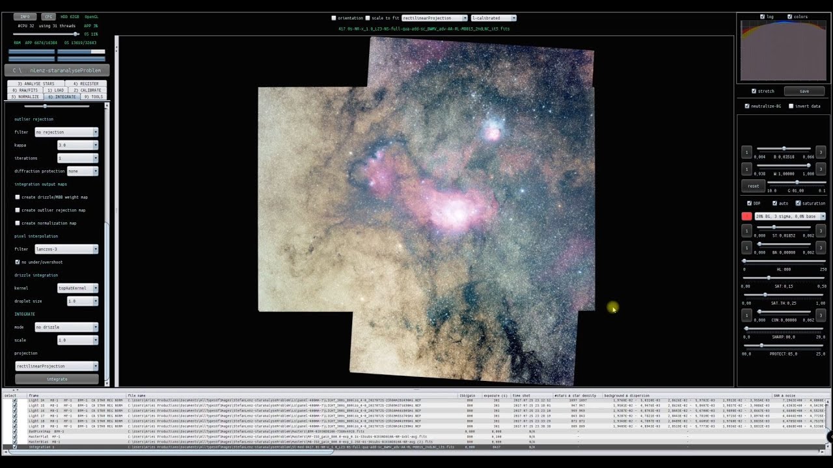The height and width of the screenshot is (468, 833).
Task: Toggle the stretch checkbox
Action: (754, 91)
